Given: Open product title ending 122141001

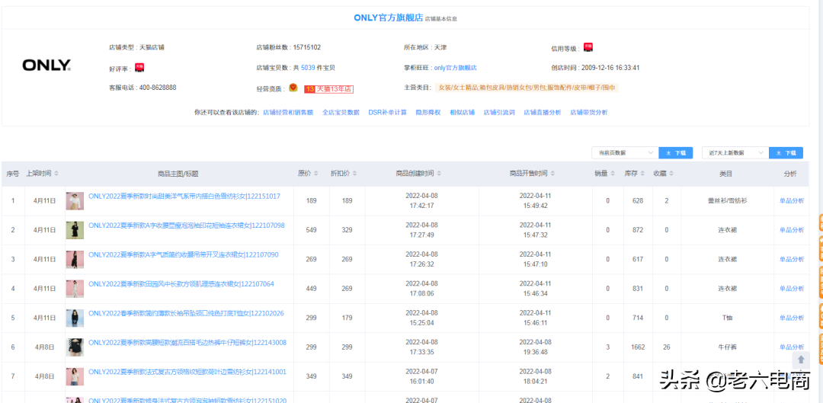Looking at the screenshot, I should click(187, 372).
